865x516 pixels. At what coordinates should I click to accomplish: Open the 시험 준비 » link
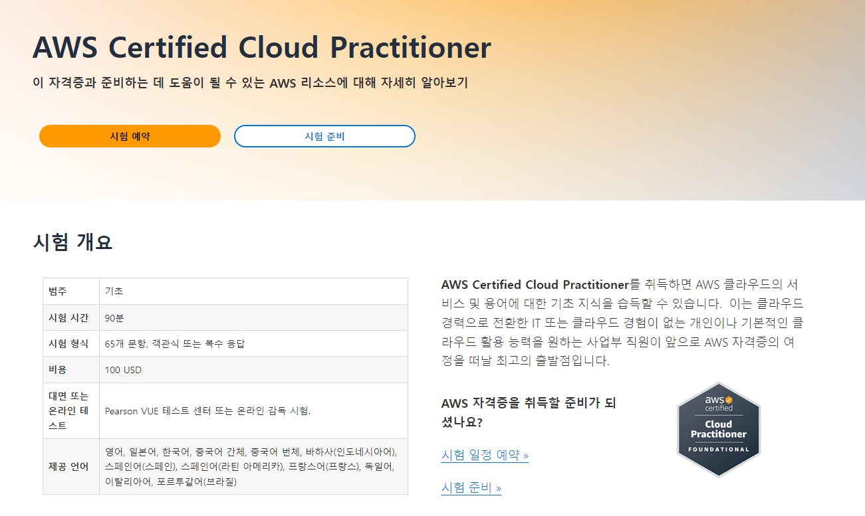[471, 487]
